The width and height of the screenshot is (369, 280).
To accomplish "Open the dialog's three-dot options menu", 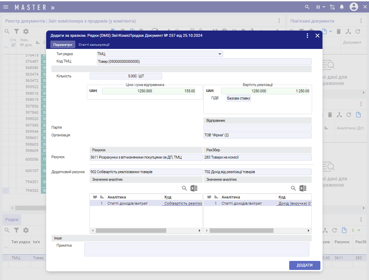I will tap(307, 36).
